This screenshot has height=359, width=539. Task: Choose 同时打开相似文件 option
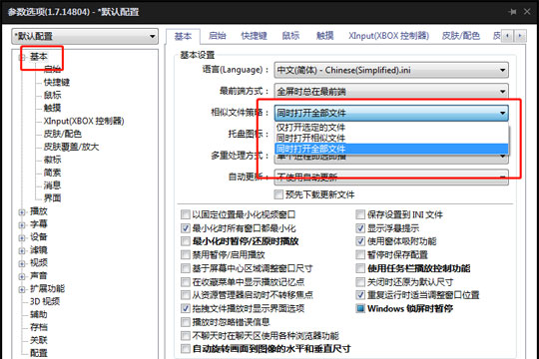click(x=391, y=138)
